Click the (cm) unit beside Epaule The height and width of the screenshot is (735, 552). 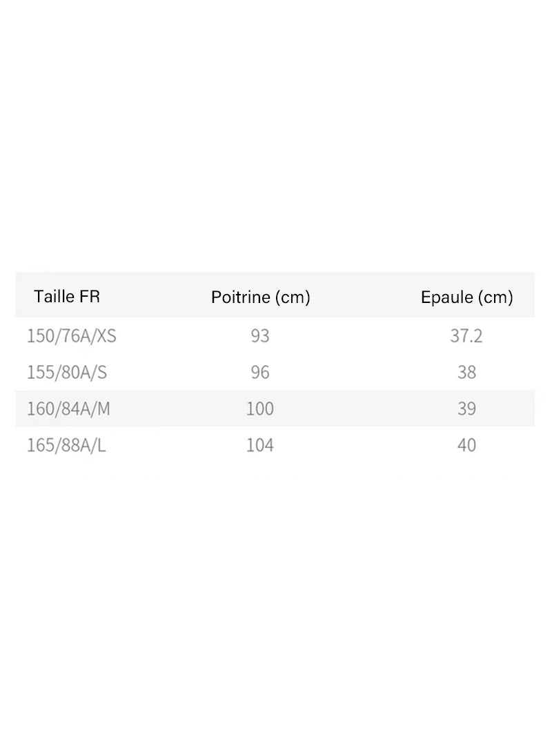pyautogui.click(x=495, y=297)
